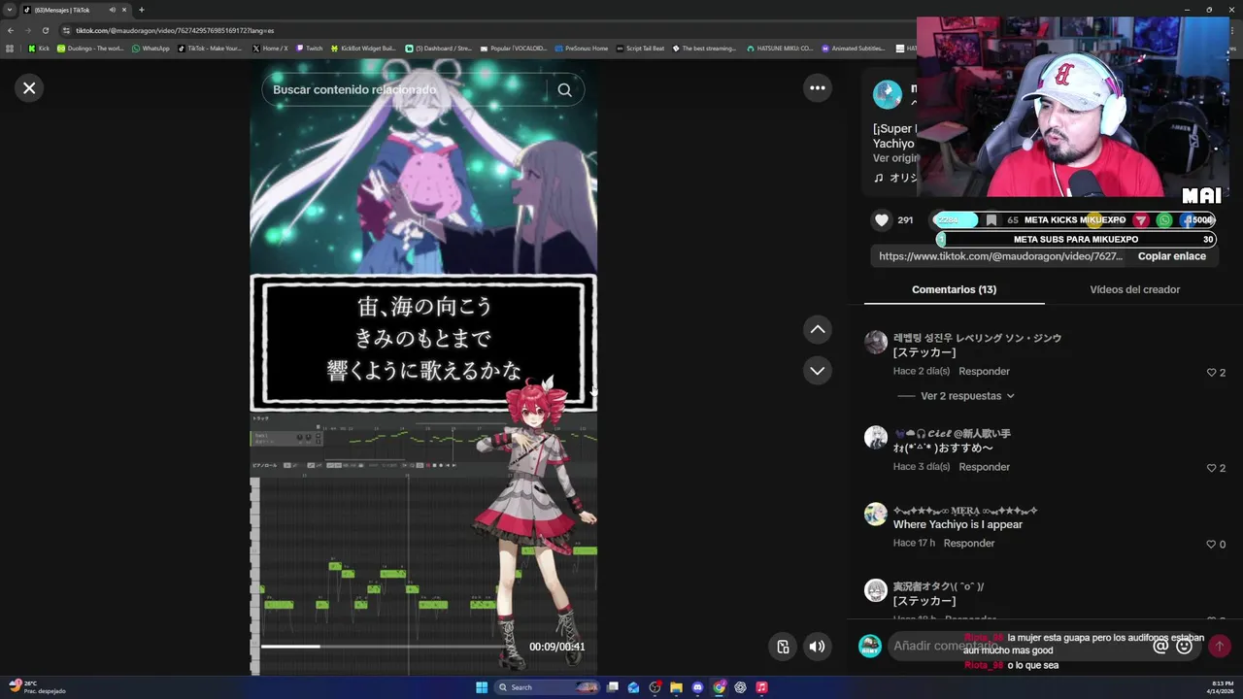Open Task View on taskbar
1243x699 pixels.
[x=613, y=687]
